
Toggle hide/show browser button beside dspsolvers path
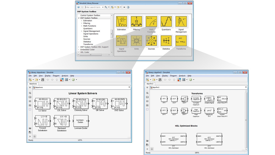30,87
